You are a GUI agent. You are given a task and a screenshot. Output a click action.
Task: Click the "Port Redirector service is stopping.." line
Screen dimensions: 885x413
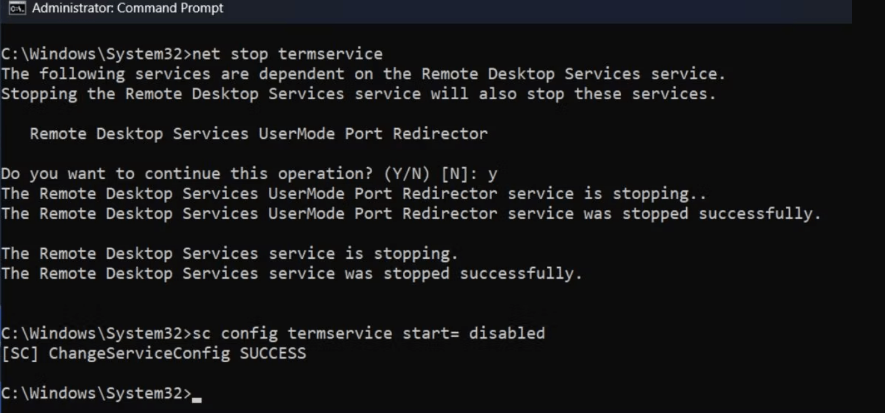[354, 194]
